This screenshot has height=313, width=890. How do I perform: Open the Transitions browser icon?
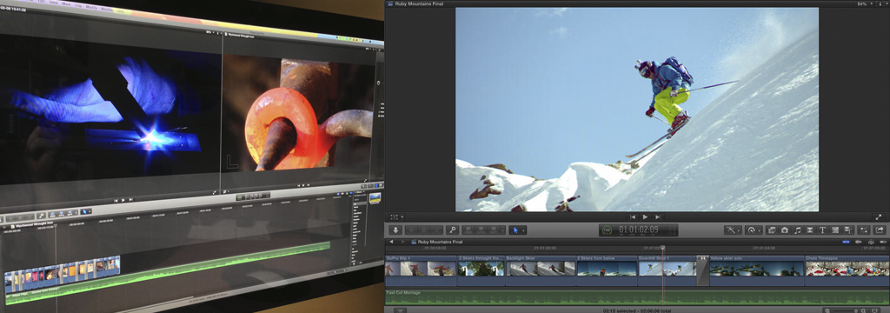tap(810, 230)
